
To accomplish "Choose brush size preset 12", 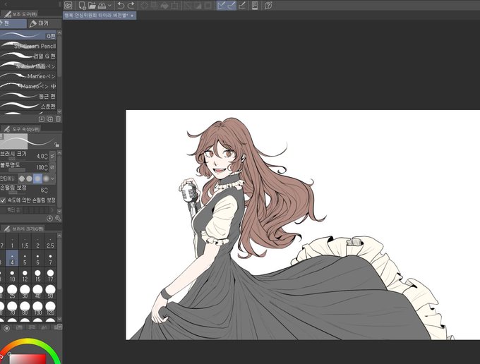I will (25, 274).
